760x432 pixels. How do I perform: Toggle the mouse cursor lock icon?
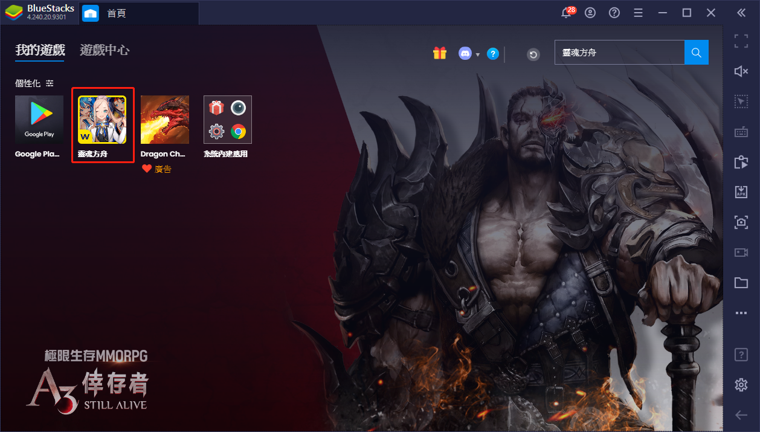(741, 102)
